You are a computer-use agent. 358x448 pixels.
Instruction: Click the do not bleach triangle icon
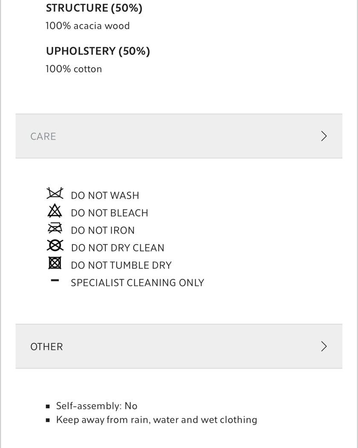tap(55, 211)
